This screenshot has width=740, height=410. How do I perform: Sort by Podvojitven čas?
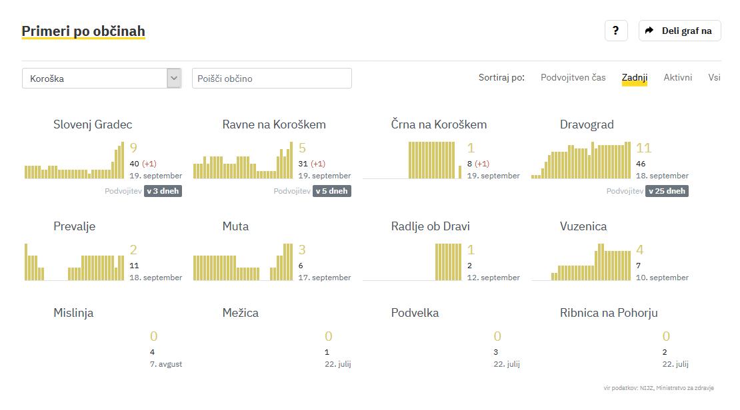click(x=573, y=78)
